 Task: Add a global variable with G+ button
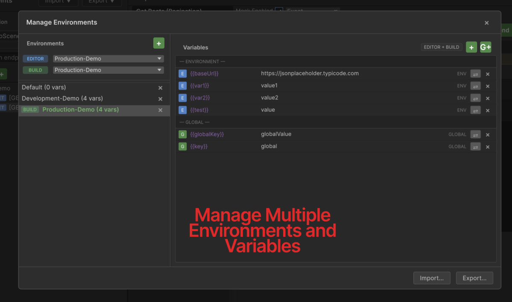(x=486, y=47)
